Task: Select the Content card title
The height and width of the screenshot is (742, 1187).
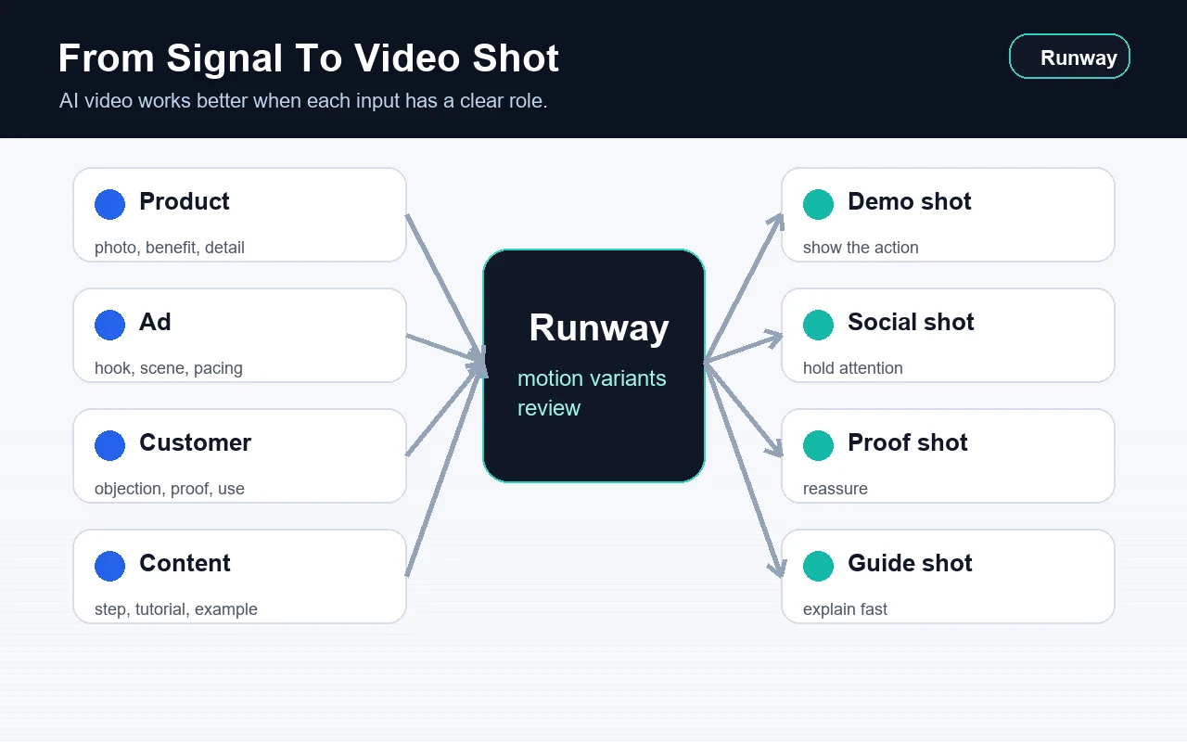Action: [x=185, y=563]
